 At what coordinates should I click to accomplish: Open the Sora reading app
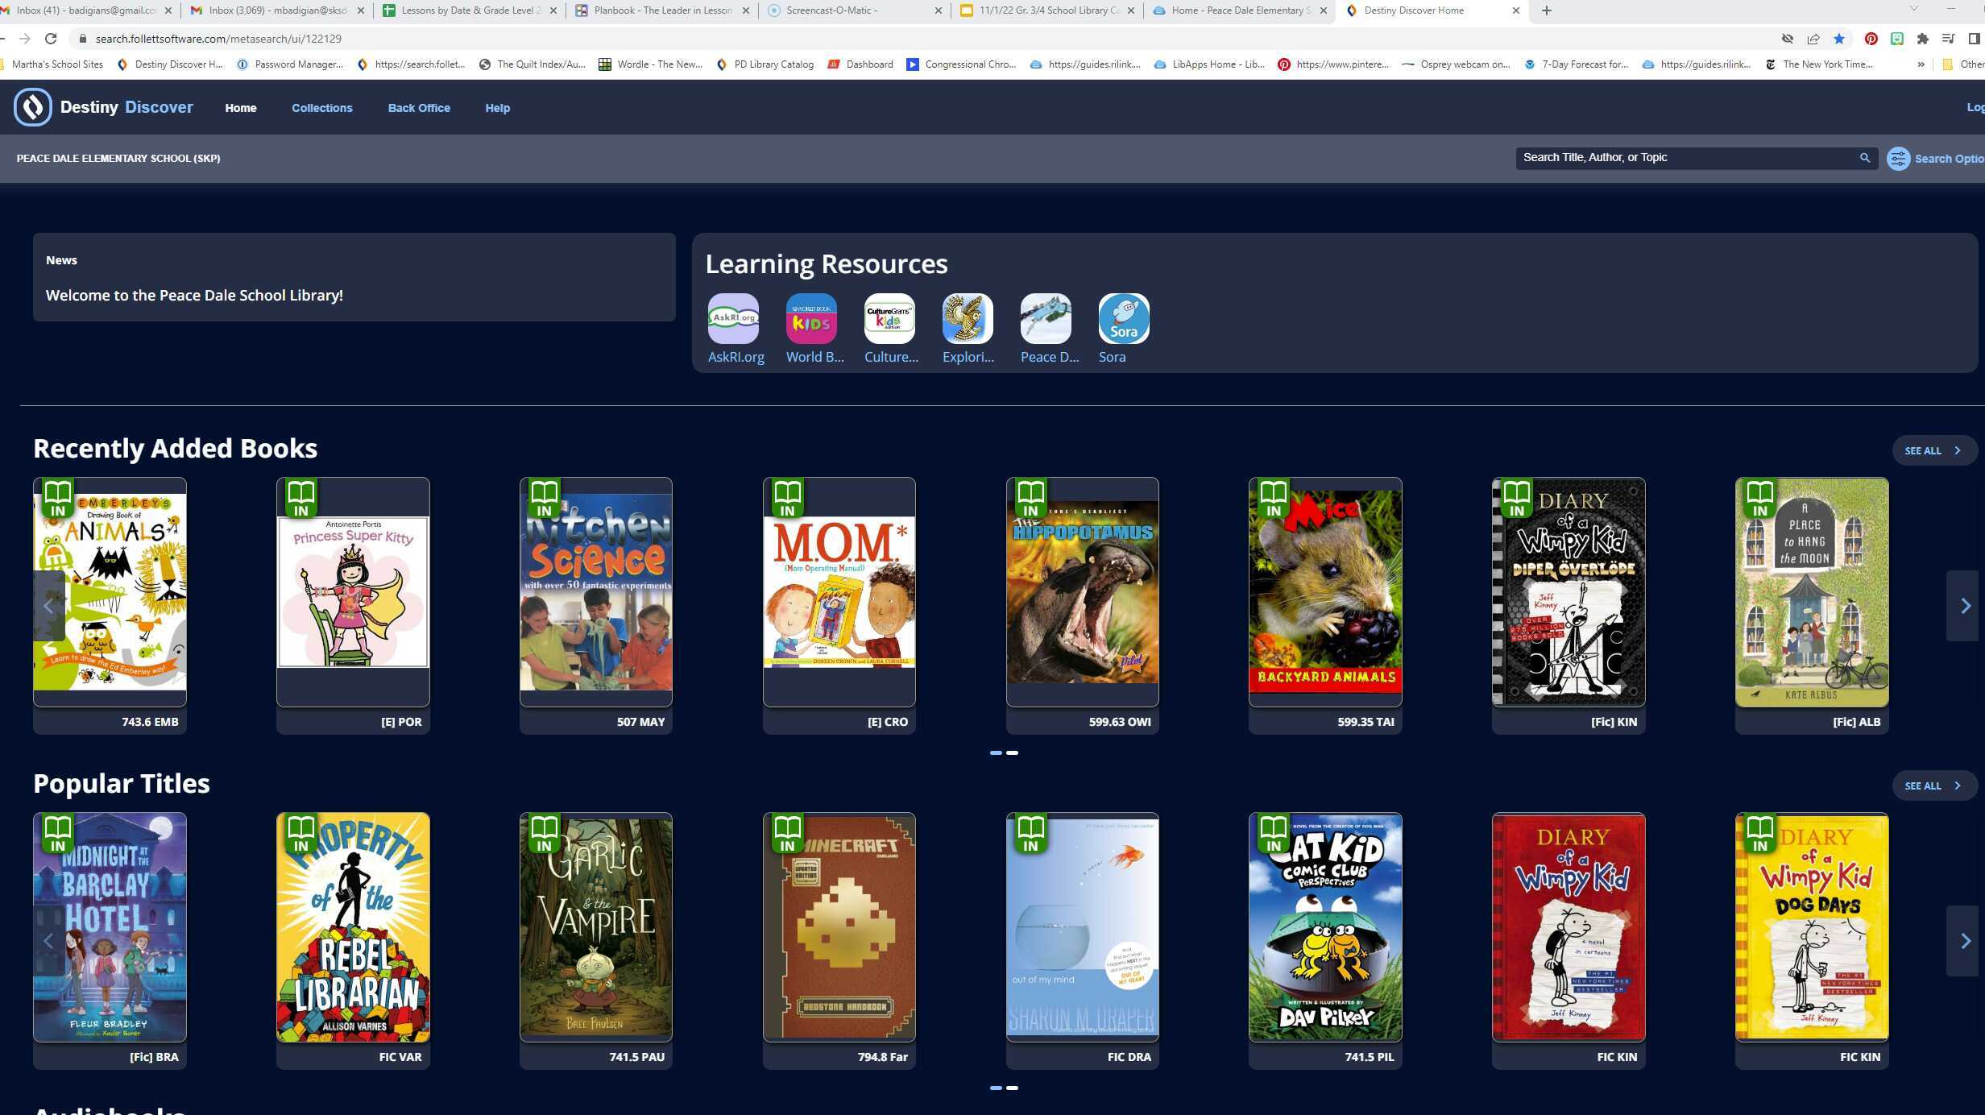(1123, 317)
